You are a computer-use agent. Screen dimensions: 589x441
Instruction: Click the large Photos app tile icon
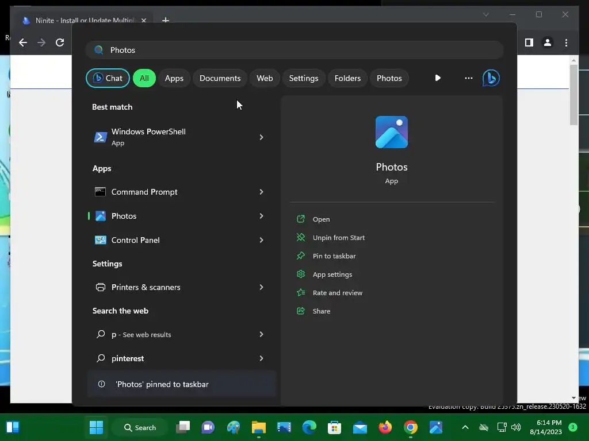pos(391,132)
